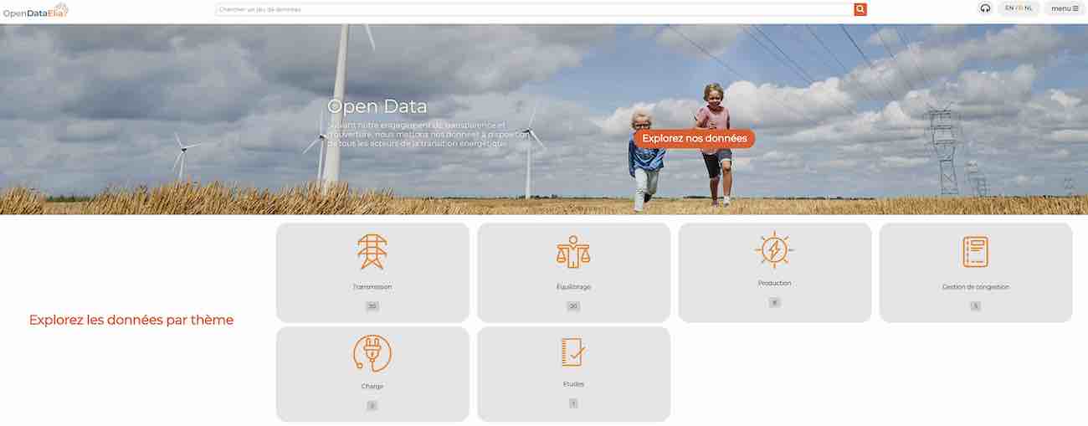Select the FR language option
The image size is (1088, 426).
(x=1019, y=8)
